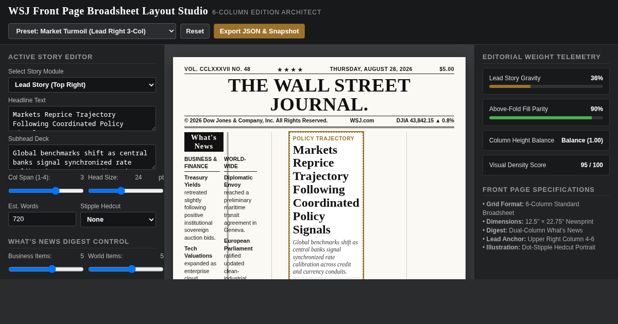Select the lead story headline block

click(326, 190)
